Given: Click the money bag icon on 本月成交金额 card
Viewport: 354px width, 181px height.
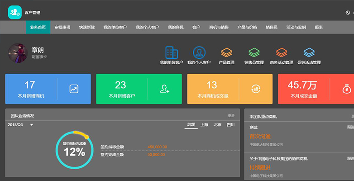Looking at the screenshot, I should (346, 89).
